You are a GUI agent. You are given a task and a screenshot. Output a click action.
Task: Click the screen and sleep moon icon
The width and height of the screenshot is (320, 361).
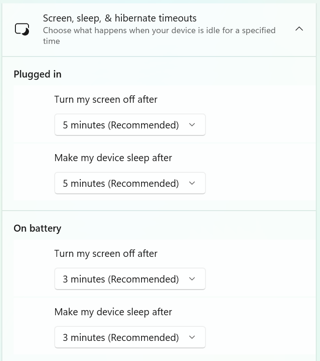tap(22, 29)
